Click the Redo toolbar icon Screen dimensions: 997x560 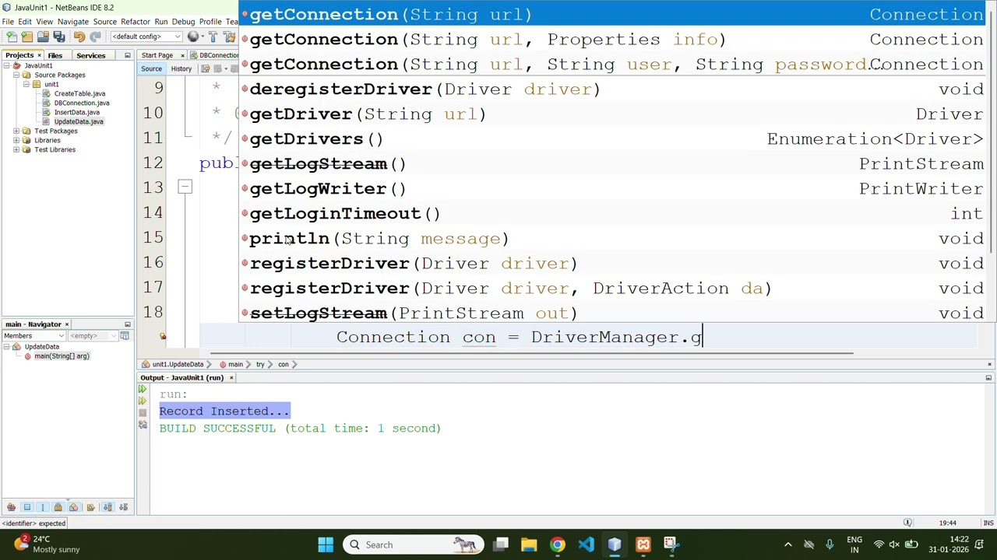pos(95,37)
